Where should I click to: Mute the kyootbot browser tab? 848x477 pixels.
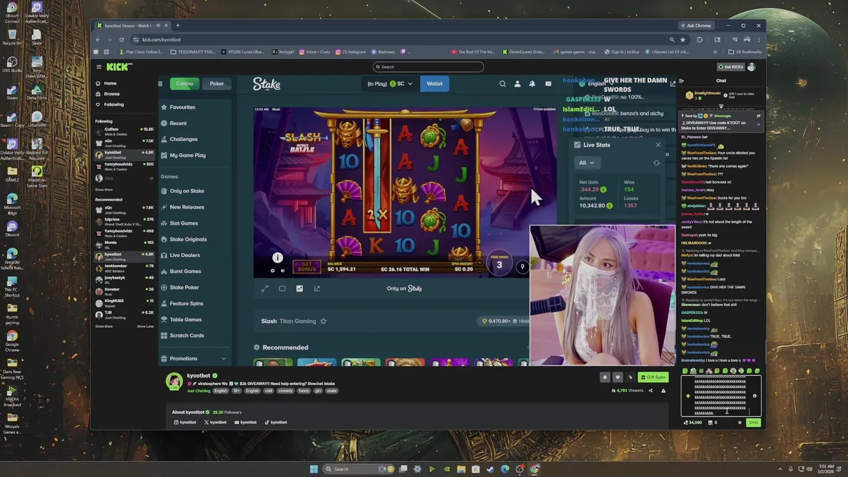tap(158, 26)
